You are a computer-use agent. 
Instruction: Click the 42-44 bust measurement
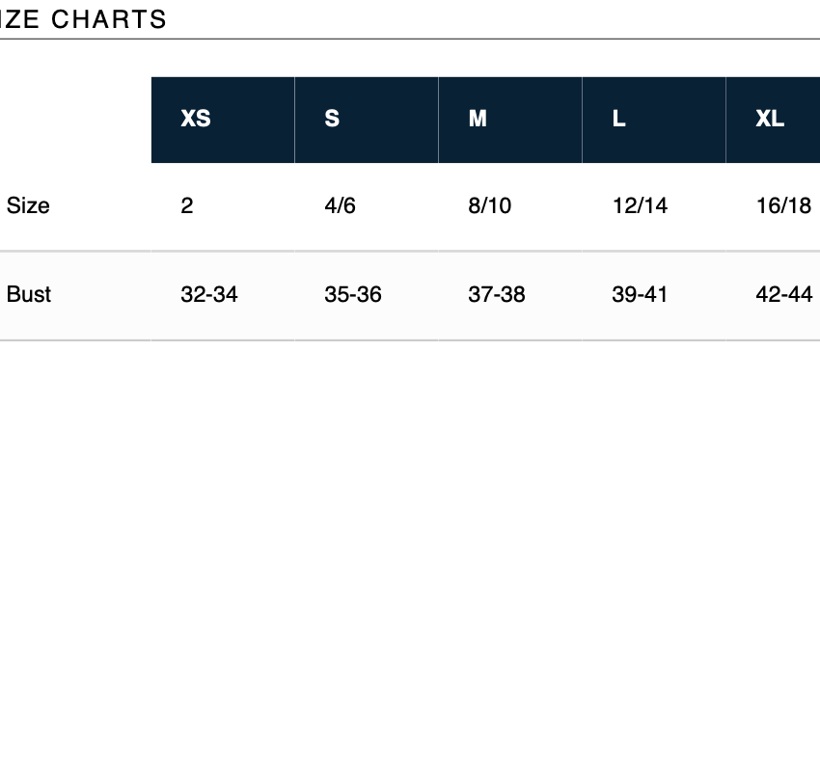click(x=783, y=294)
